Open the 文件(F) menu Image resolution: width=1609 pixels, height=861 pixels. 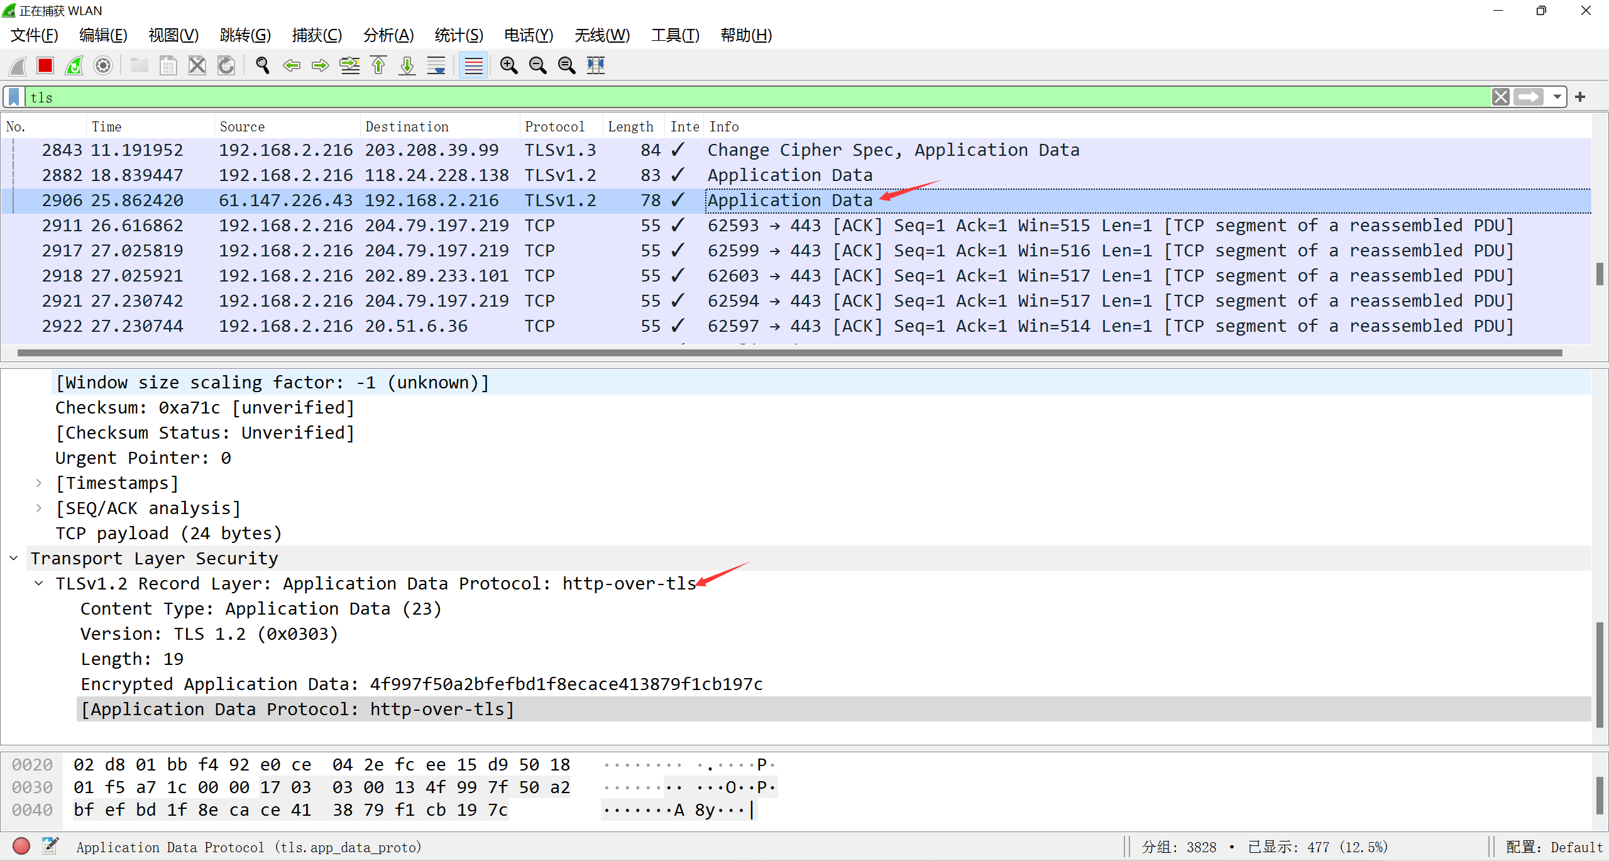(35, 35)
